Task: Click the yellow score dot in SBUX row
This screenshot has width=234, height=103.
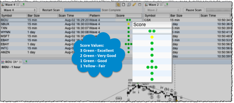Action: pos(128,24)
